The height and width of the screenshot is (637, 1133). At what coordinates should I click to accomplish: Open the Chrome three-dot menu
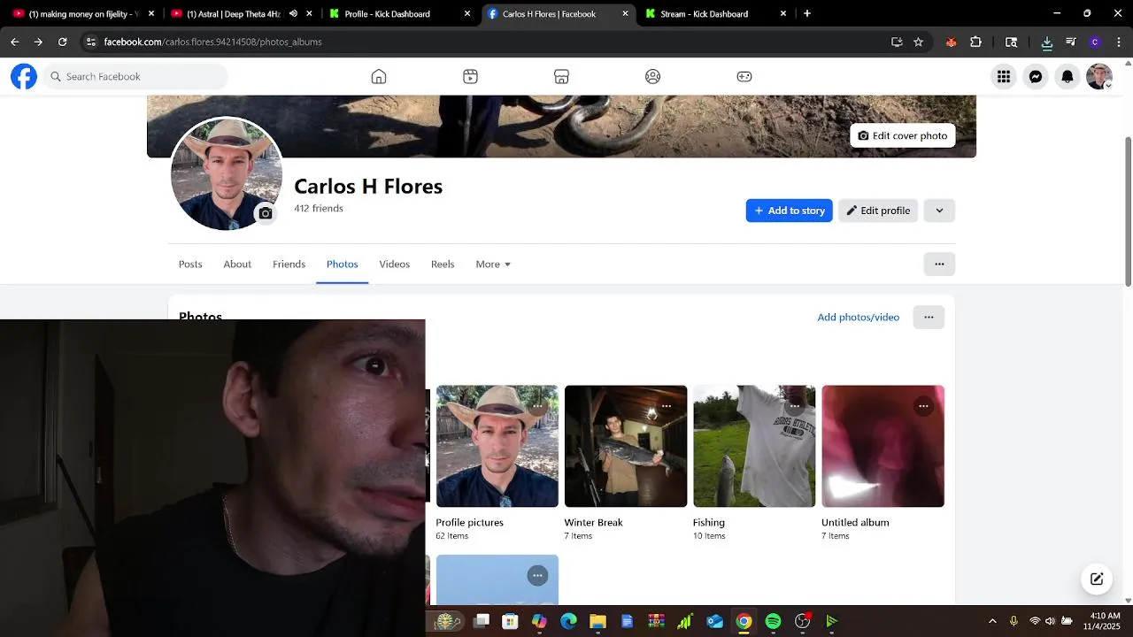(1120, 42)
